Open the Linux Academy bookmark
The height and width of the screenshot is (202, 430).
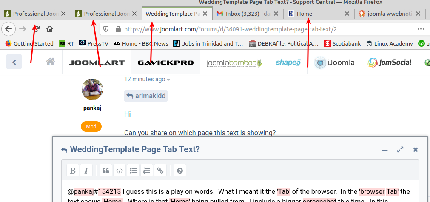[x=390, y=43]
